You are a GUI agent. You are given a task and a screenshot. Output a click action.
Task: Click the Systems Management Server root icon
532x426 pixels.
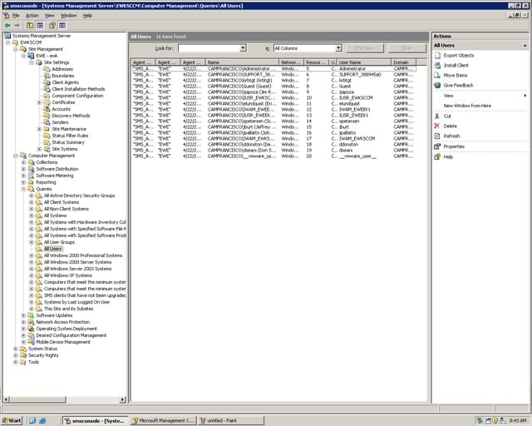(7, 36)
